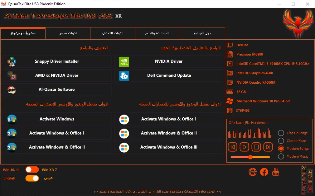This screenshot has width=315, height=196.
Task: Click the RAM icon beside 32 GB
Action: (230, 92)
